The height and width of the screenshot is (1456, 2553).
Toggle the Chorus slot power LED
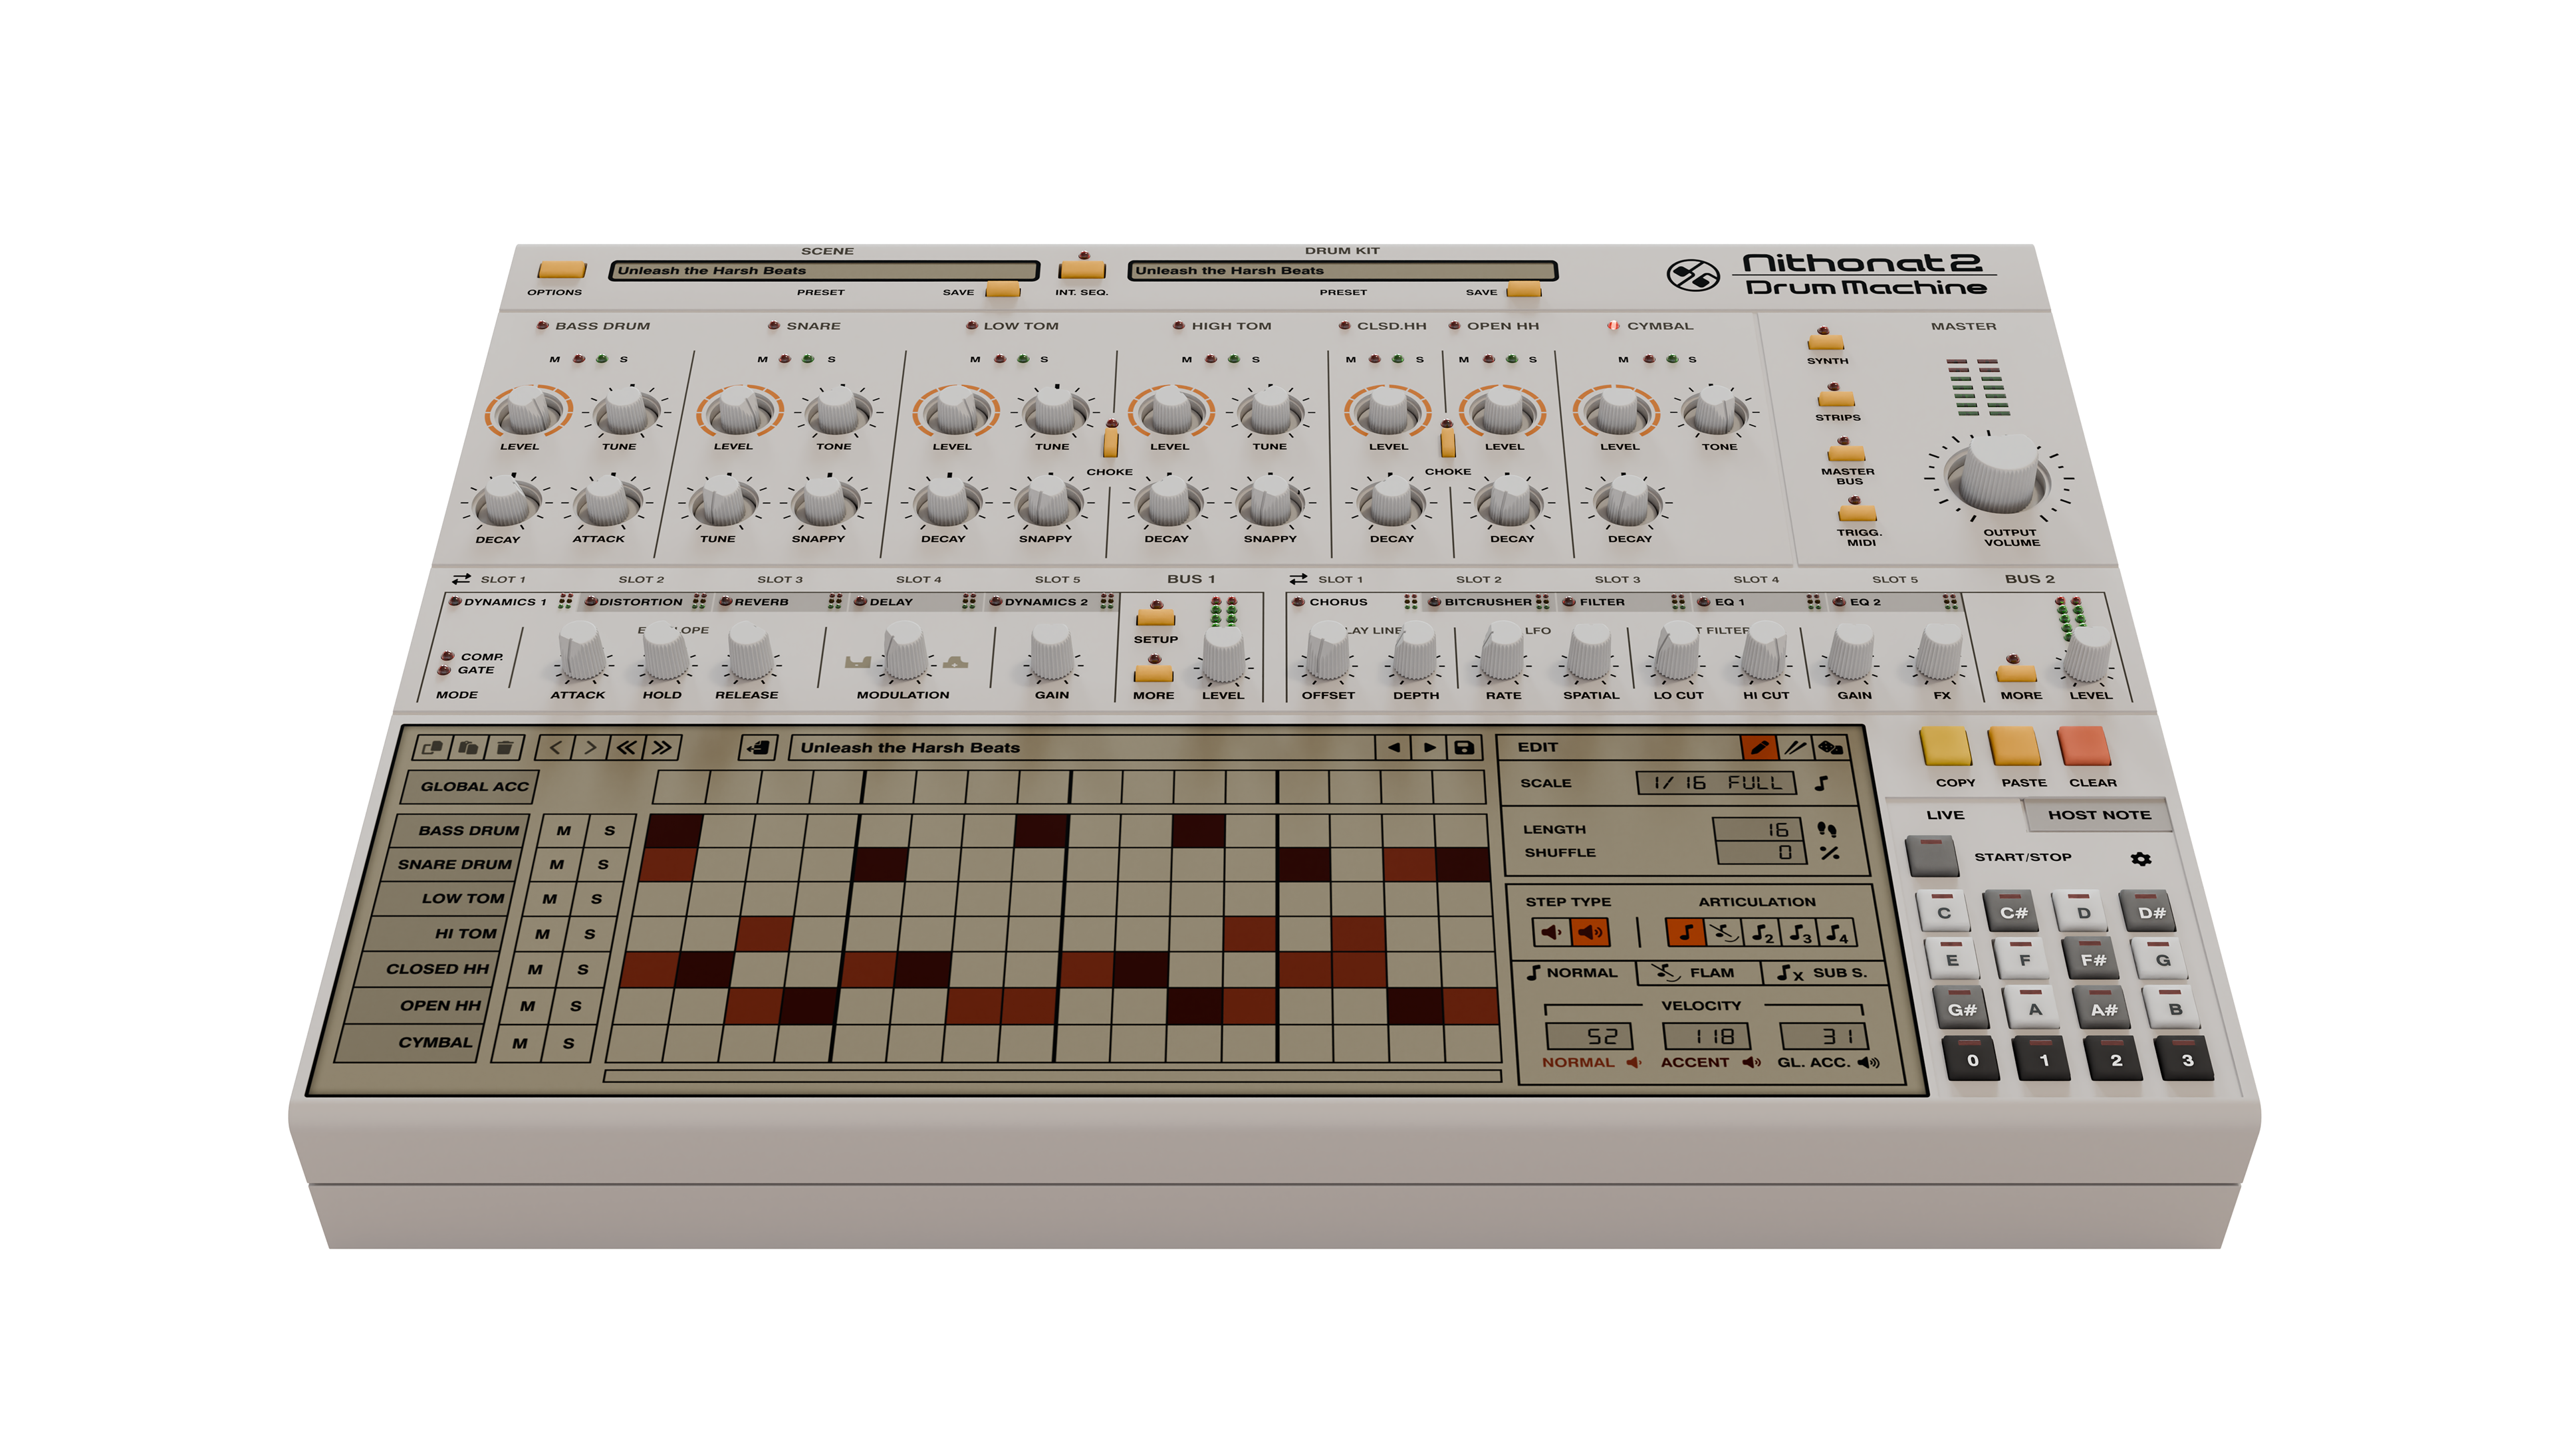click(x=1298, y=601)
